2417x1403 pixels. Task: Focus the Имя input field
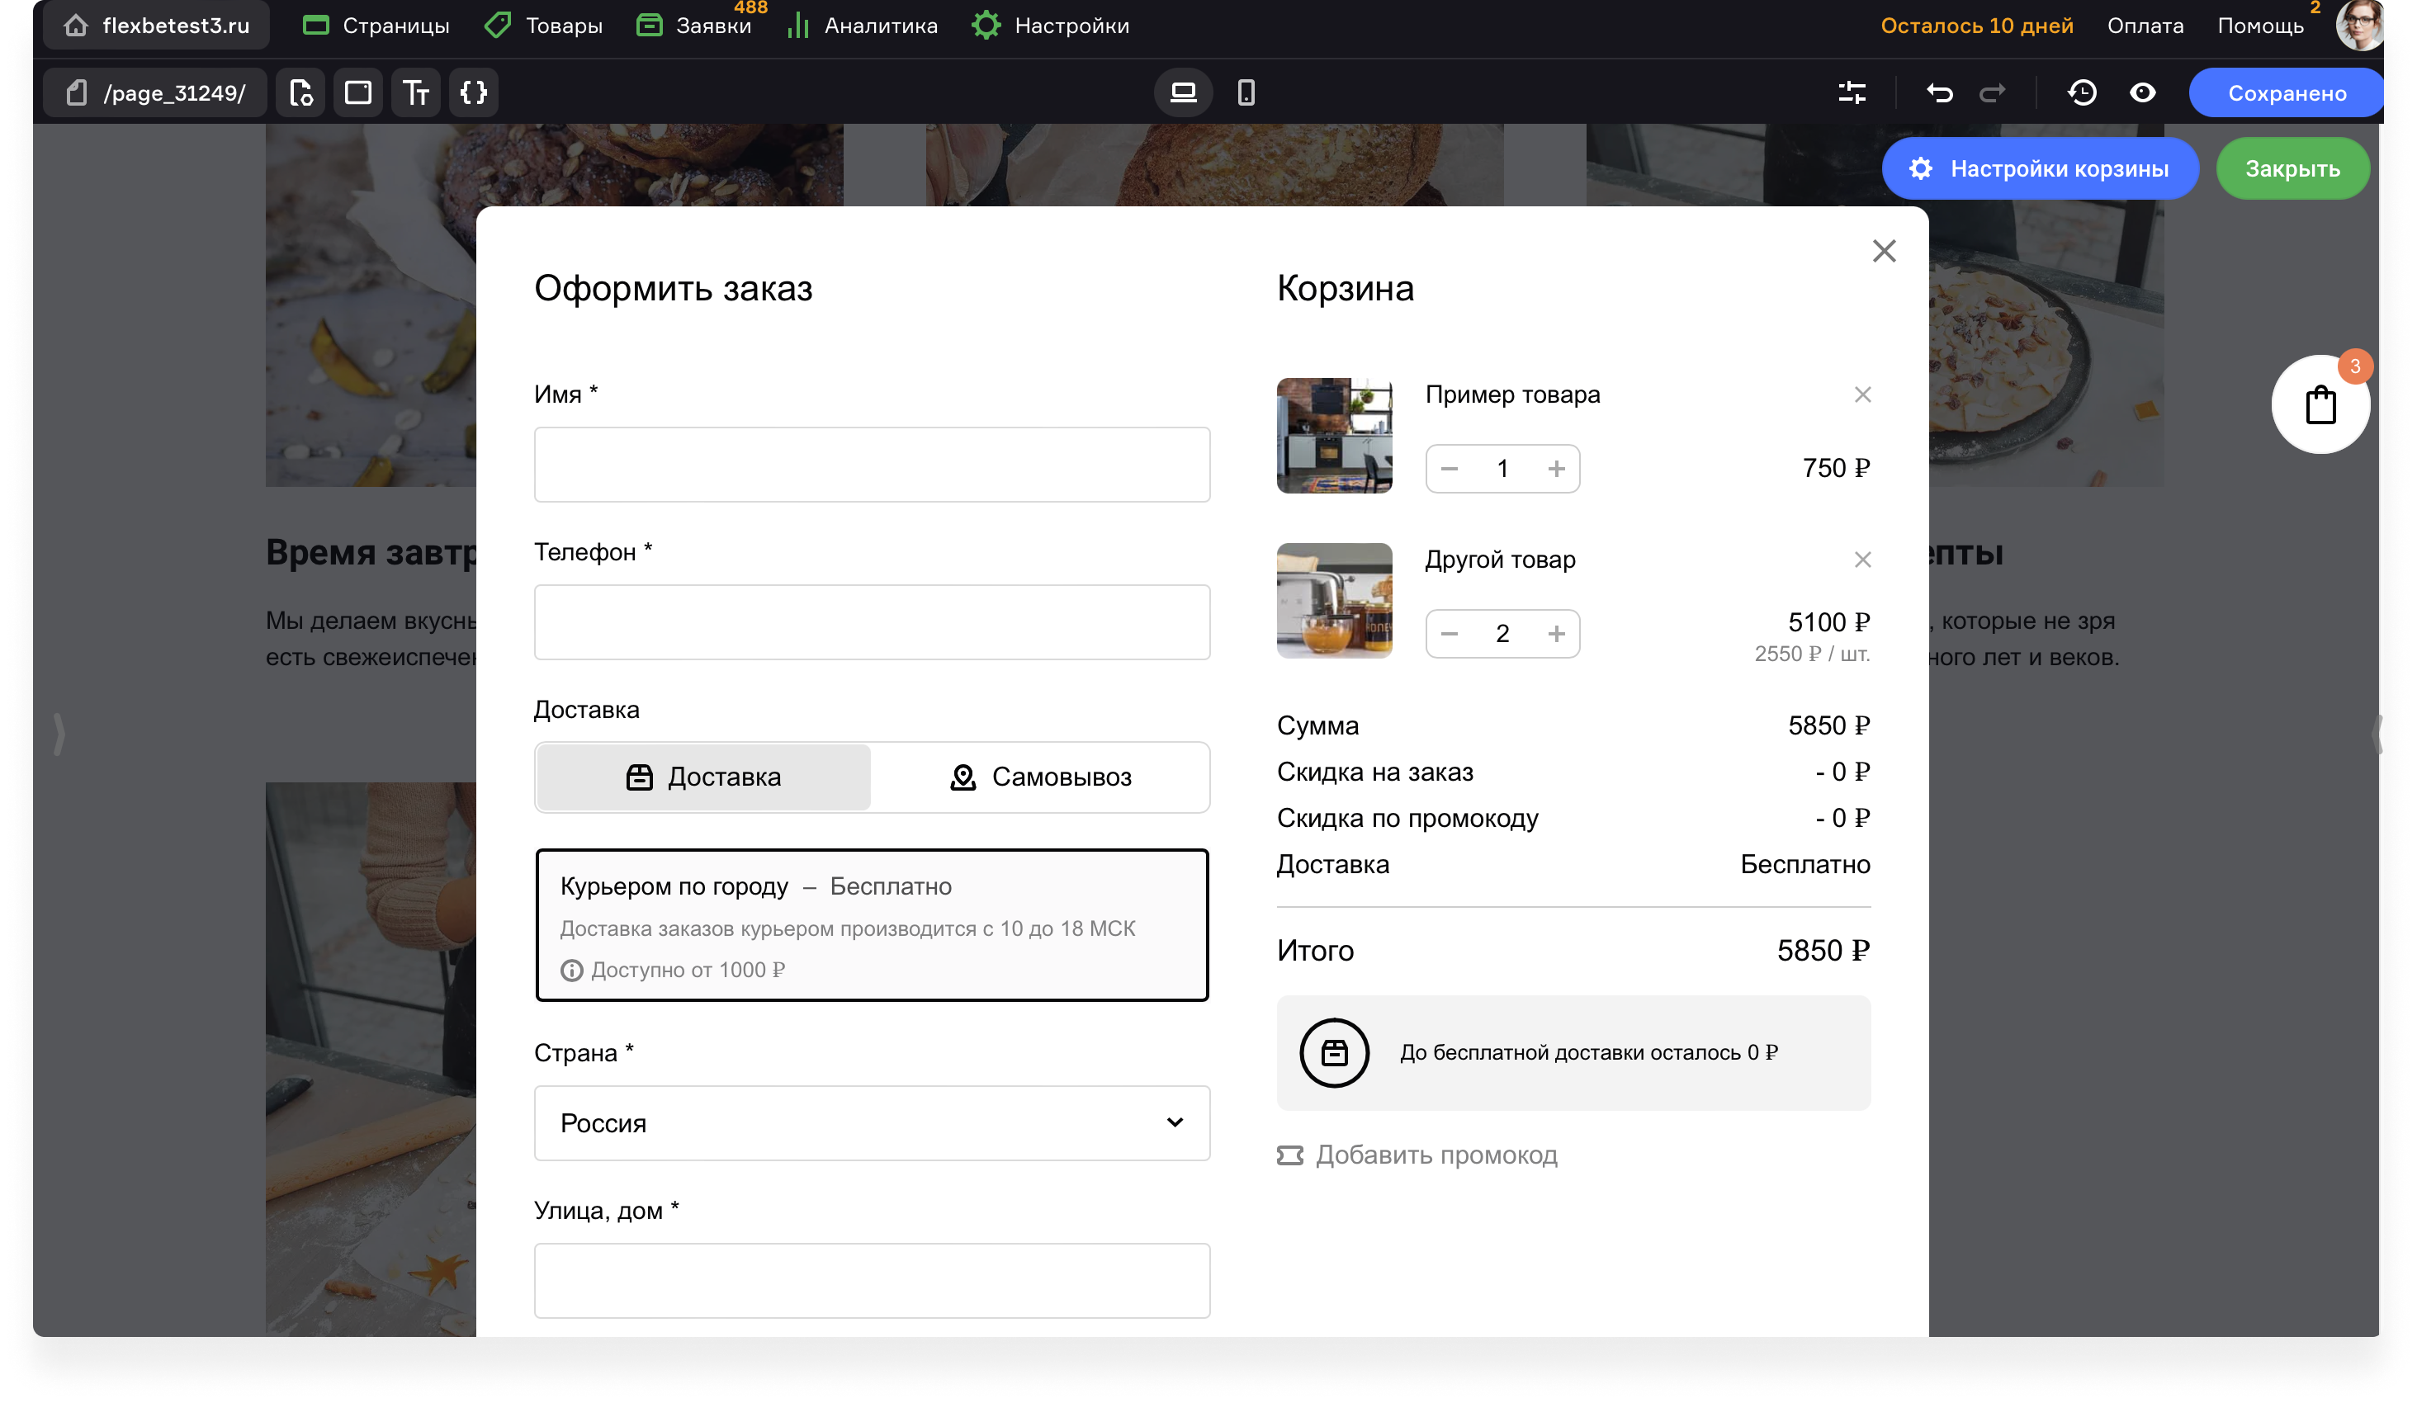tap(872, 465)
